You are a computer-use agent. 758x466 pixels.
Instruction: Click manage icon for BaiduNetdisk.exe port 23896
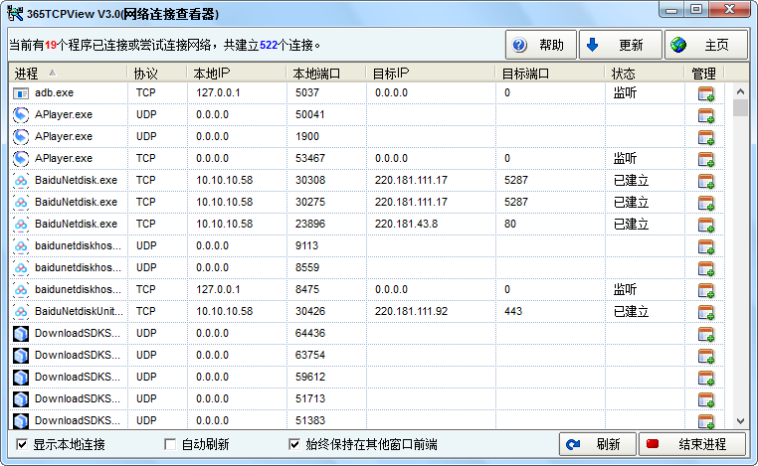click(x=706, y=225)
